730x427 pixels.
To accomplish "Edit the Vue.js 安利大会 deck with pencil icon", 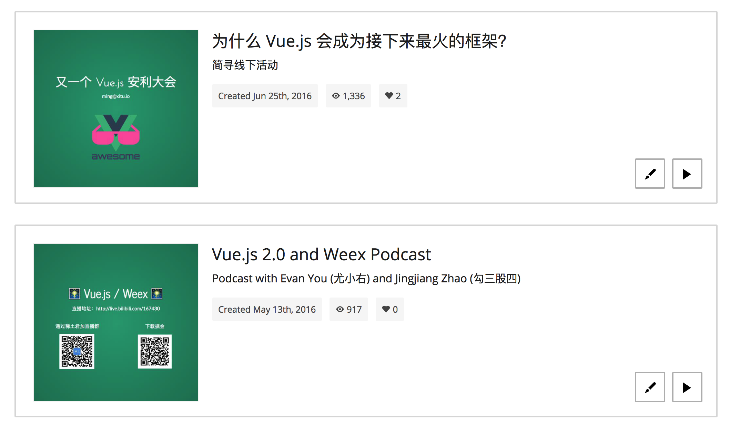I will pyautogui.click(x=650, y=174).
